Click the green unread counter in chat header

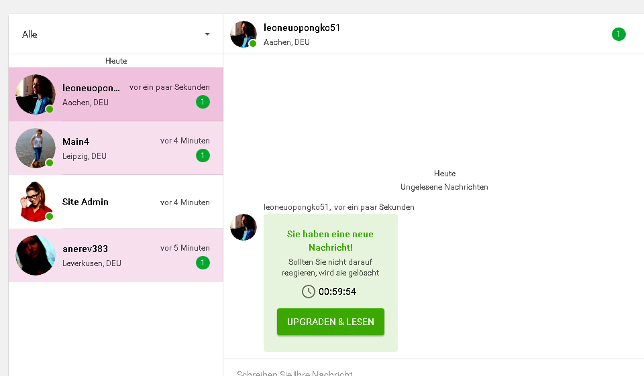(619, 34)
